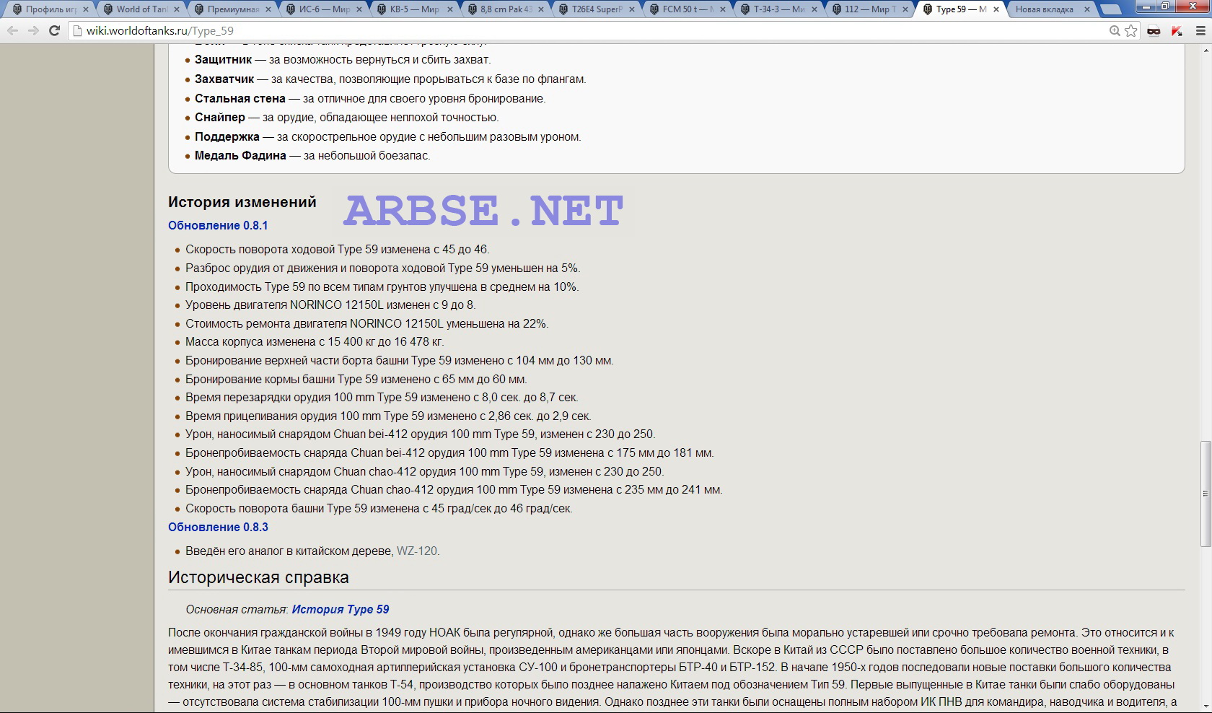Close the 'Новая вкладка' tab
1212x713 pixels.
[x=1087, y=9]
